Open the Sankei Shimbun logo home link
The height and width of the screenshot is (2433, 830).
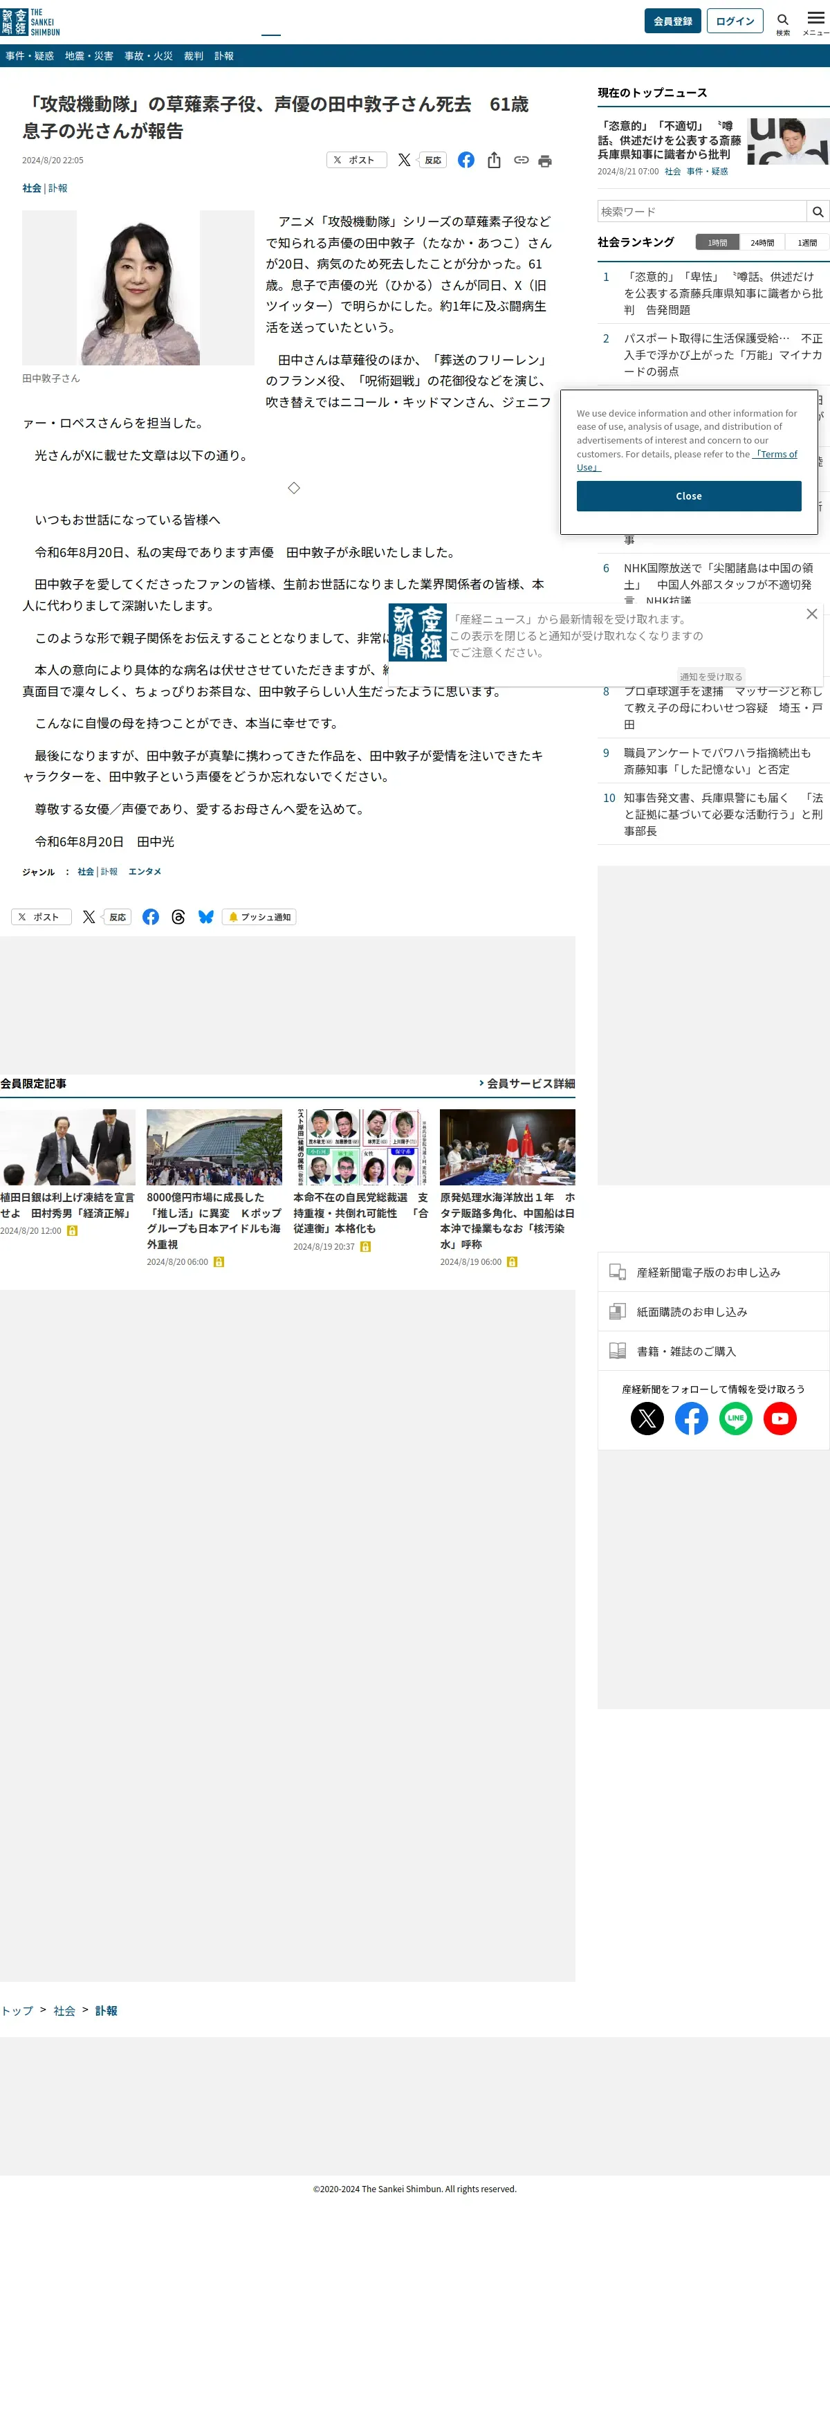click(x=30, y=21)
